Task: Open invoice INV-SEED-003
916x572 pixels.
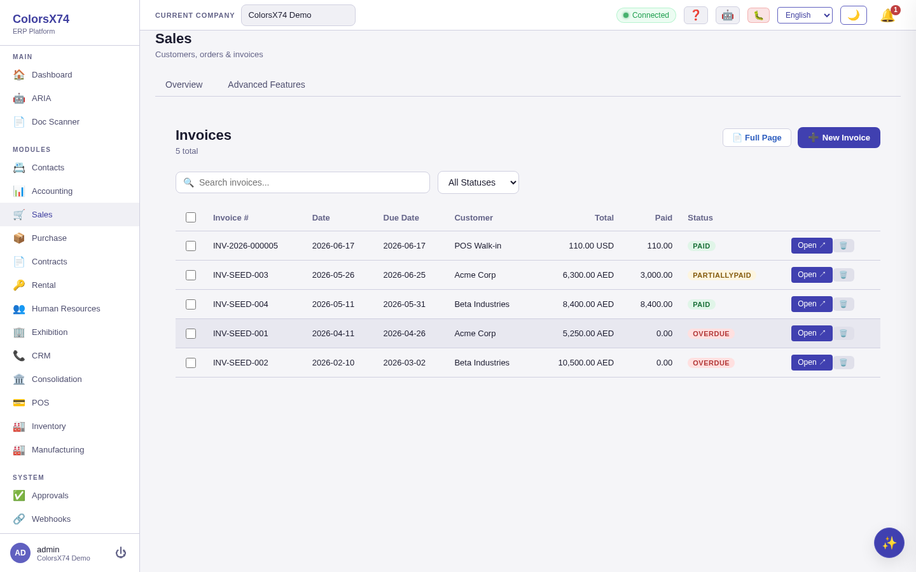Action: click(812, 275)
